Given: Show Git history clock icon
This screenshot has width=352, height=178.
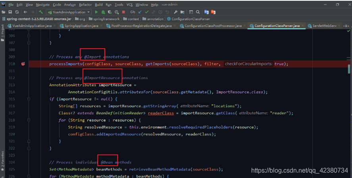Looking at the screenshot, I should point(160,12).
